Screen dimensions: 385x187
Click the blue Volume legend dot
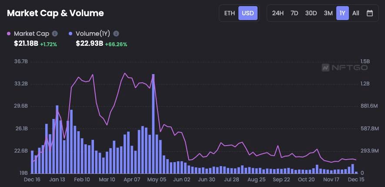click(71, 34)
